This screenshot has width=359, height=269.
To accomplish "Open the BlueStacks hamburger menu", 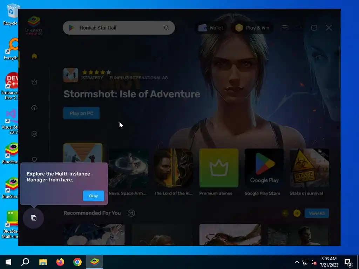I will 285,28.
